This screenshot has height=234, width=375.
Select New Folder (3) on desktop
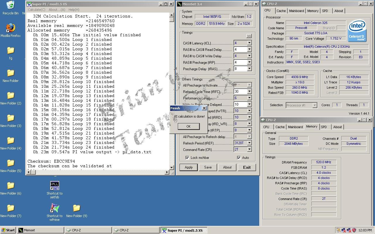11,120
